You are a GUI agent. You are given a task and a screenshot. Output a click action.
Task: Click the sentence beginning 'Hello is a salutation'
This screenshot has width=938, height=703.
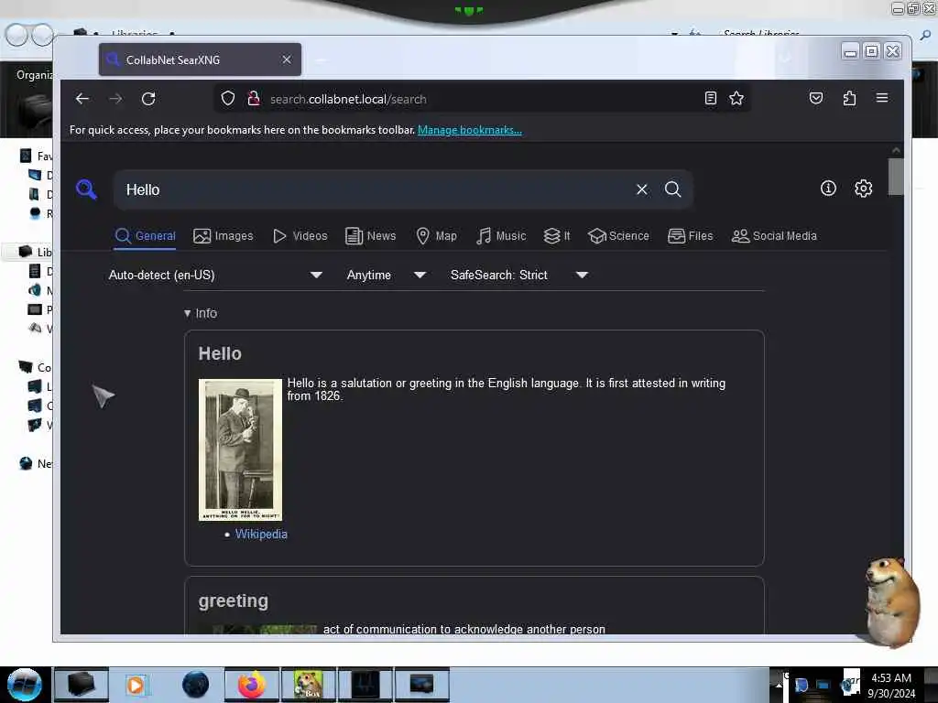tap(506, 389)
